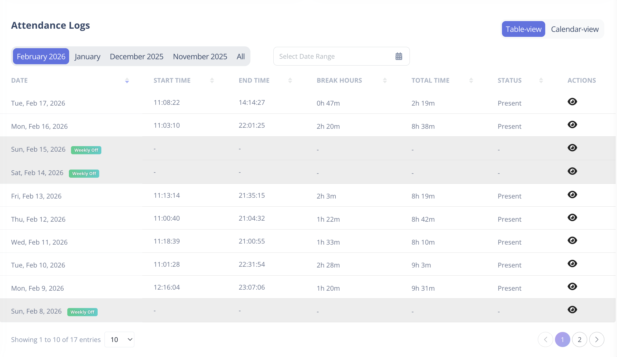
Task: Open eye icon for Sun, Feb 15 entry
Action: (x=572, y=148)
